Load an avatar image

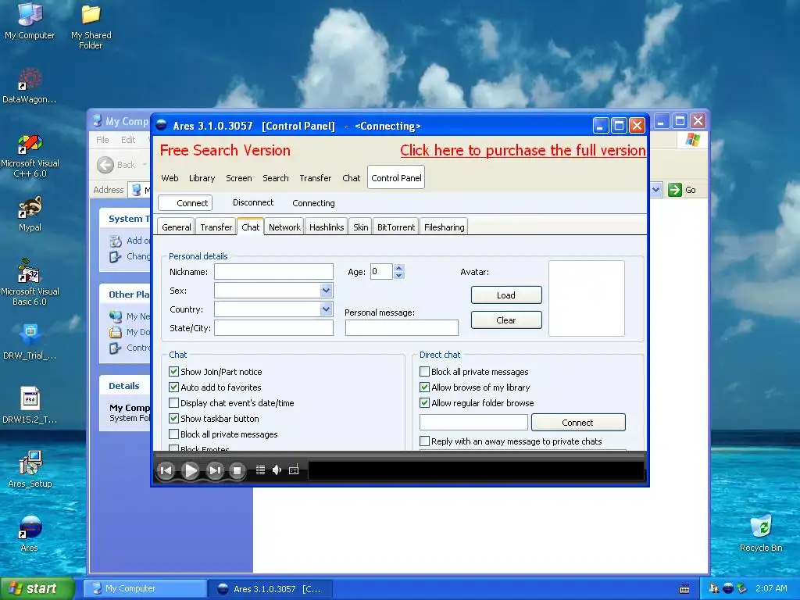point(506,295)
